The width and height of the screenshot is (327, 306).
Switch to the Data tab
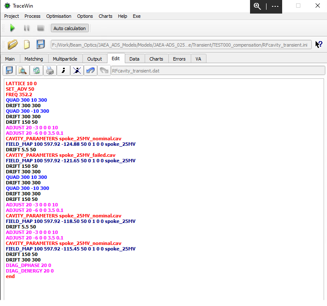pos(135,59)
